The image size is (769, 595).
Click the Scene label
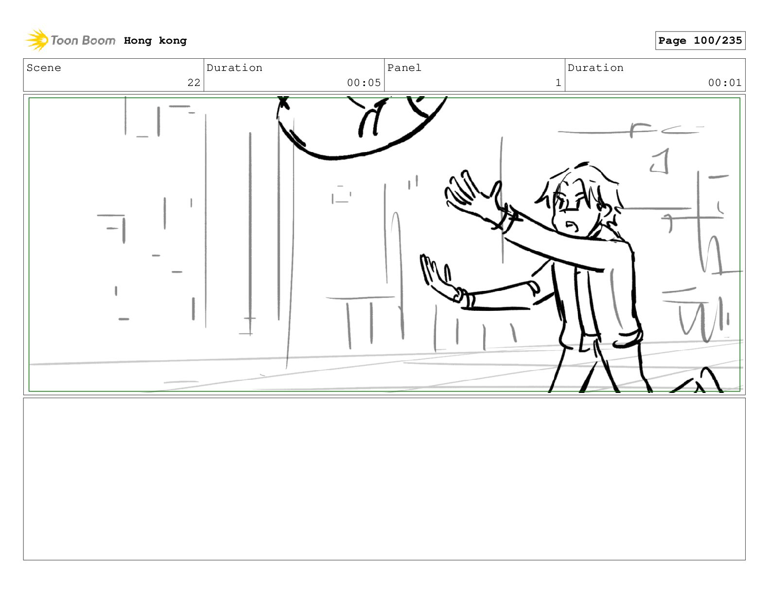(x=44, y=68)
